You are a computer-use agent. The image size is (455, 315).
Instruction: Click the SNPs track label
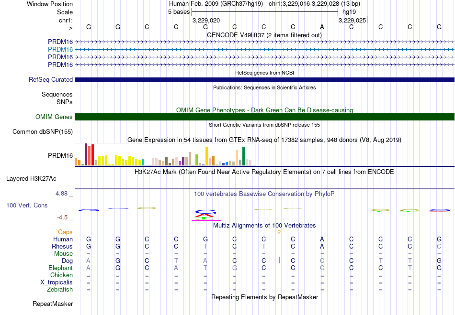pos(65,102)
